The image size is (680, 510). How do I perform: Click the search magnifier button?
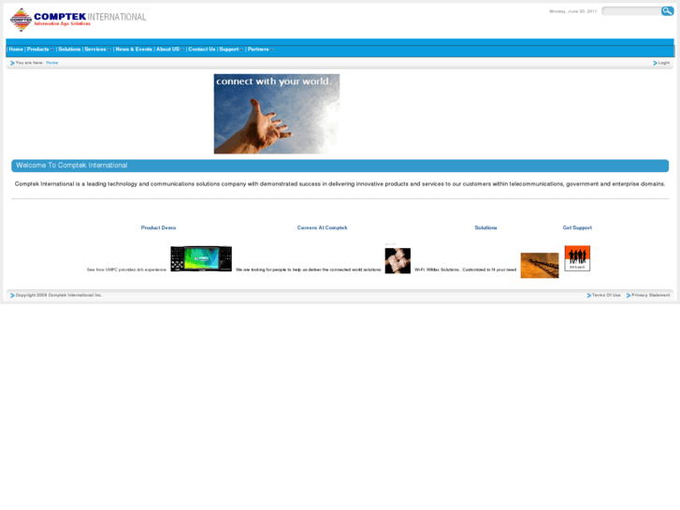point(667,11)
